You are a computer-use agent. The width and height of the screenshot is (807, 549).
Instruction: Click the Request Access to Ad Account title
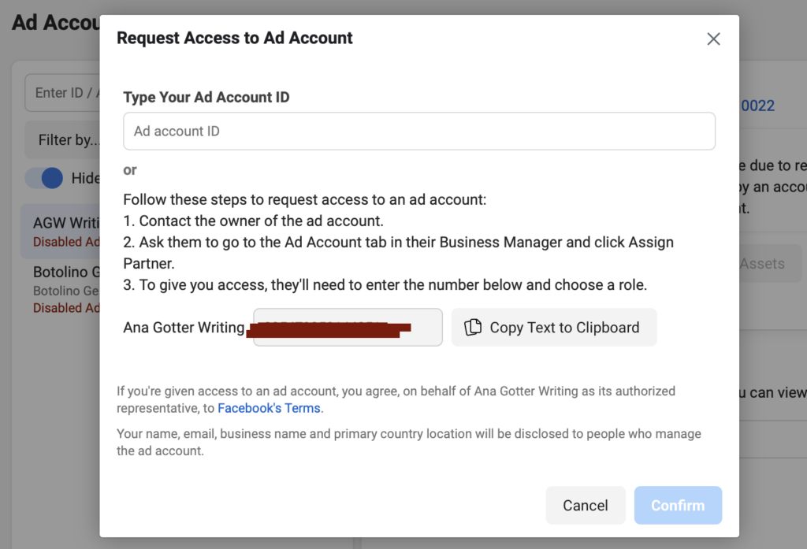(x=235, y=38)
